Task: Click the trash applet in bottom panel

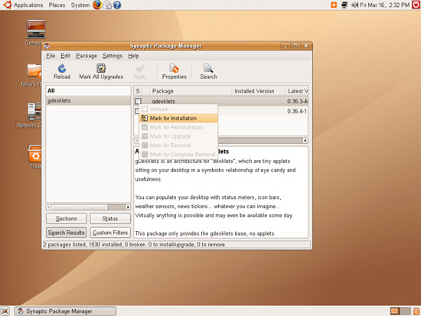Action: click(x=416, y=311)
